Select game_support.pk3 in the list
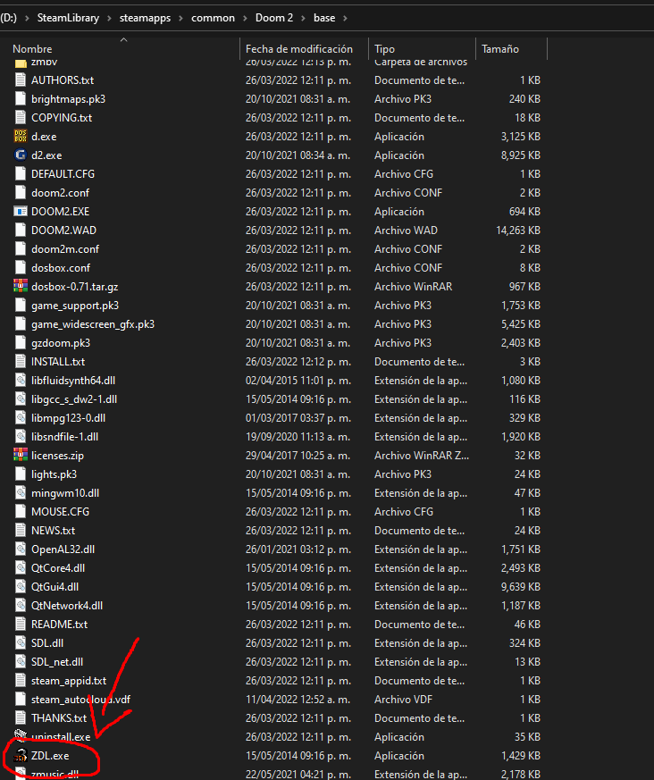This screenshot has height=780, width=654. [x=75, y=306]
